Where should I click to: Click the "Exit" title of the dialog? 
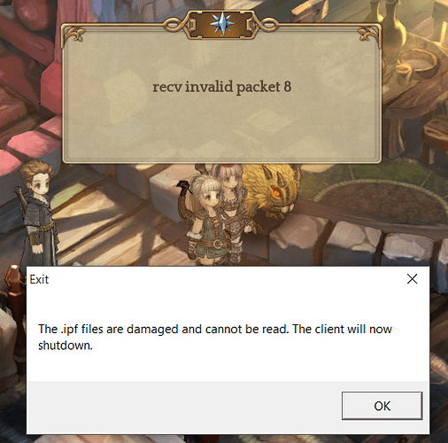pyautogui.click(x=39, y=279)
